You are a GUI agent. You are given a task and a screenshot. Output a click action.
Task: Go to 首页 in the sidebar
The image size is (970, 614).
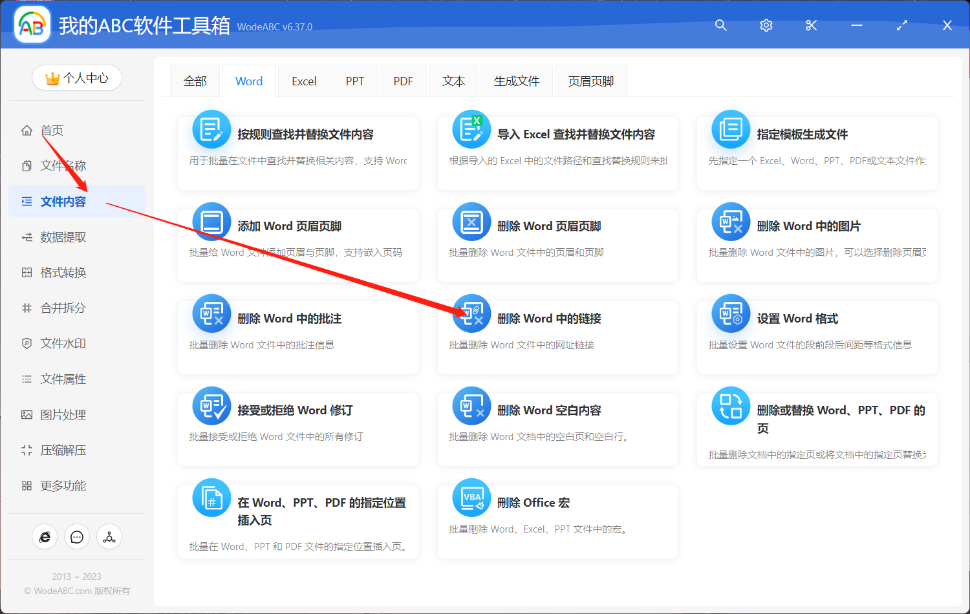click(51, 130)
